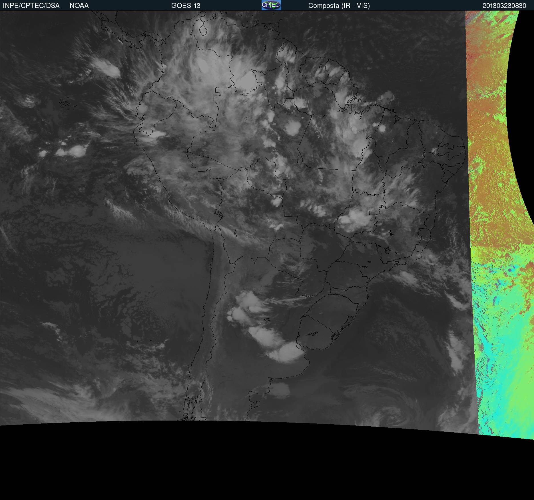Click the Composta (IR - VIS) title
This screenshot has height=500, width=534.
pyautogui.click(x=339, y=6)
